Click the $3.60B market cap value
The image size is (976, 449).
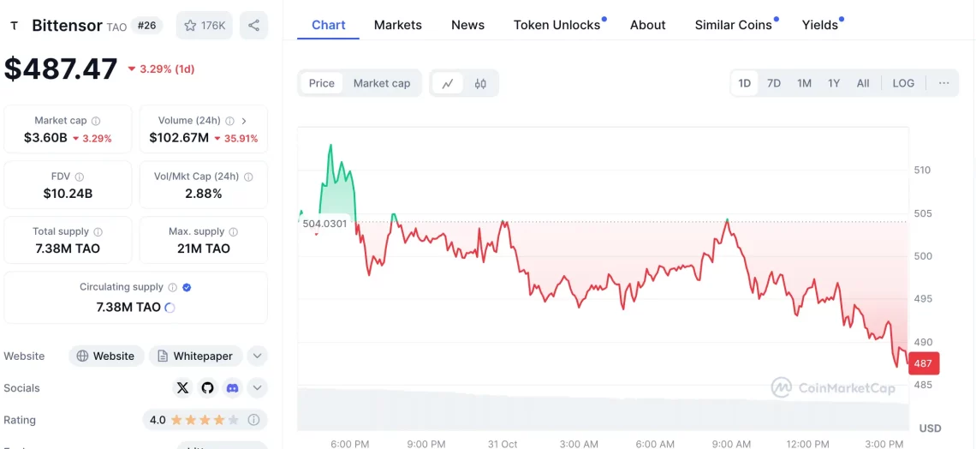[x=45, y=138]
